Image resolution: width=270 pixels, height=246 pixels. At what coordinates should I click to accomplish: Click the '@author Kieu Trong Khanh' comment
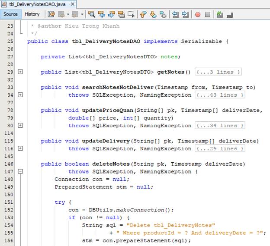pyautogui.click(x=78, y=26)
